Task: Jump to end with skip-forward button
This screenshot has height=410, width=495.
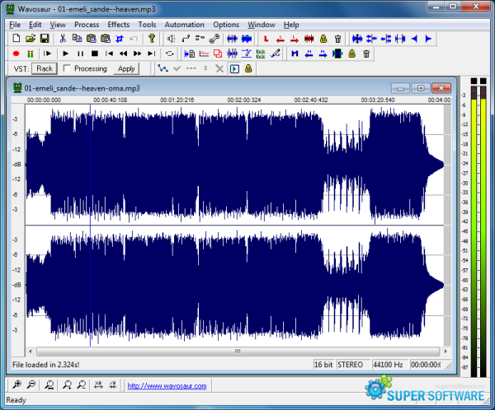Action: [152, 54]
